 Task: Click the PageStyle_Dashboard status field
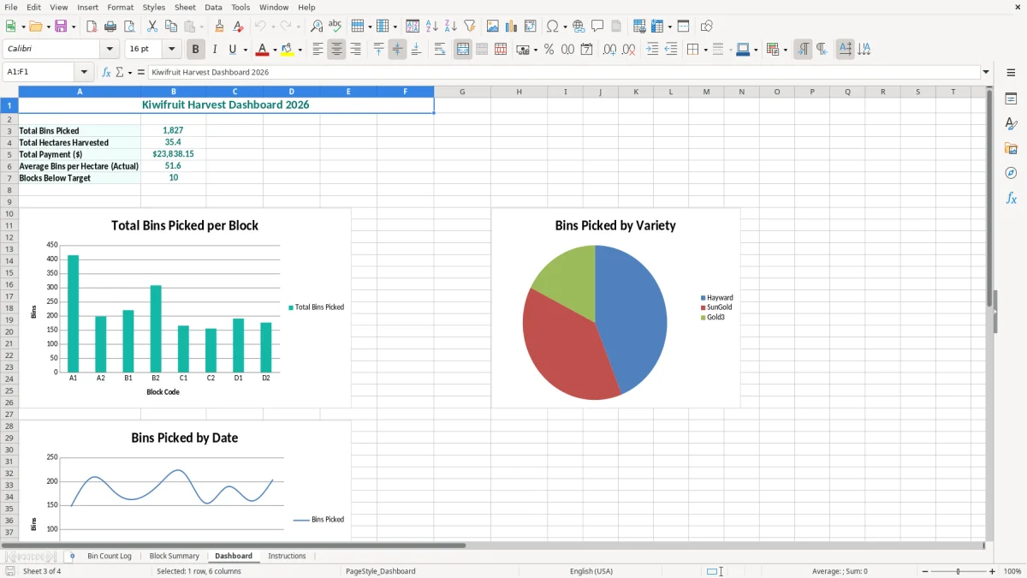(381, 571)
